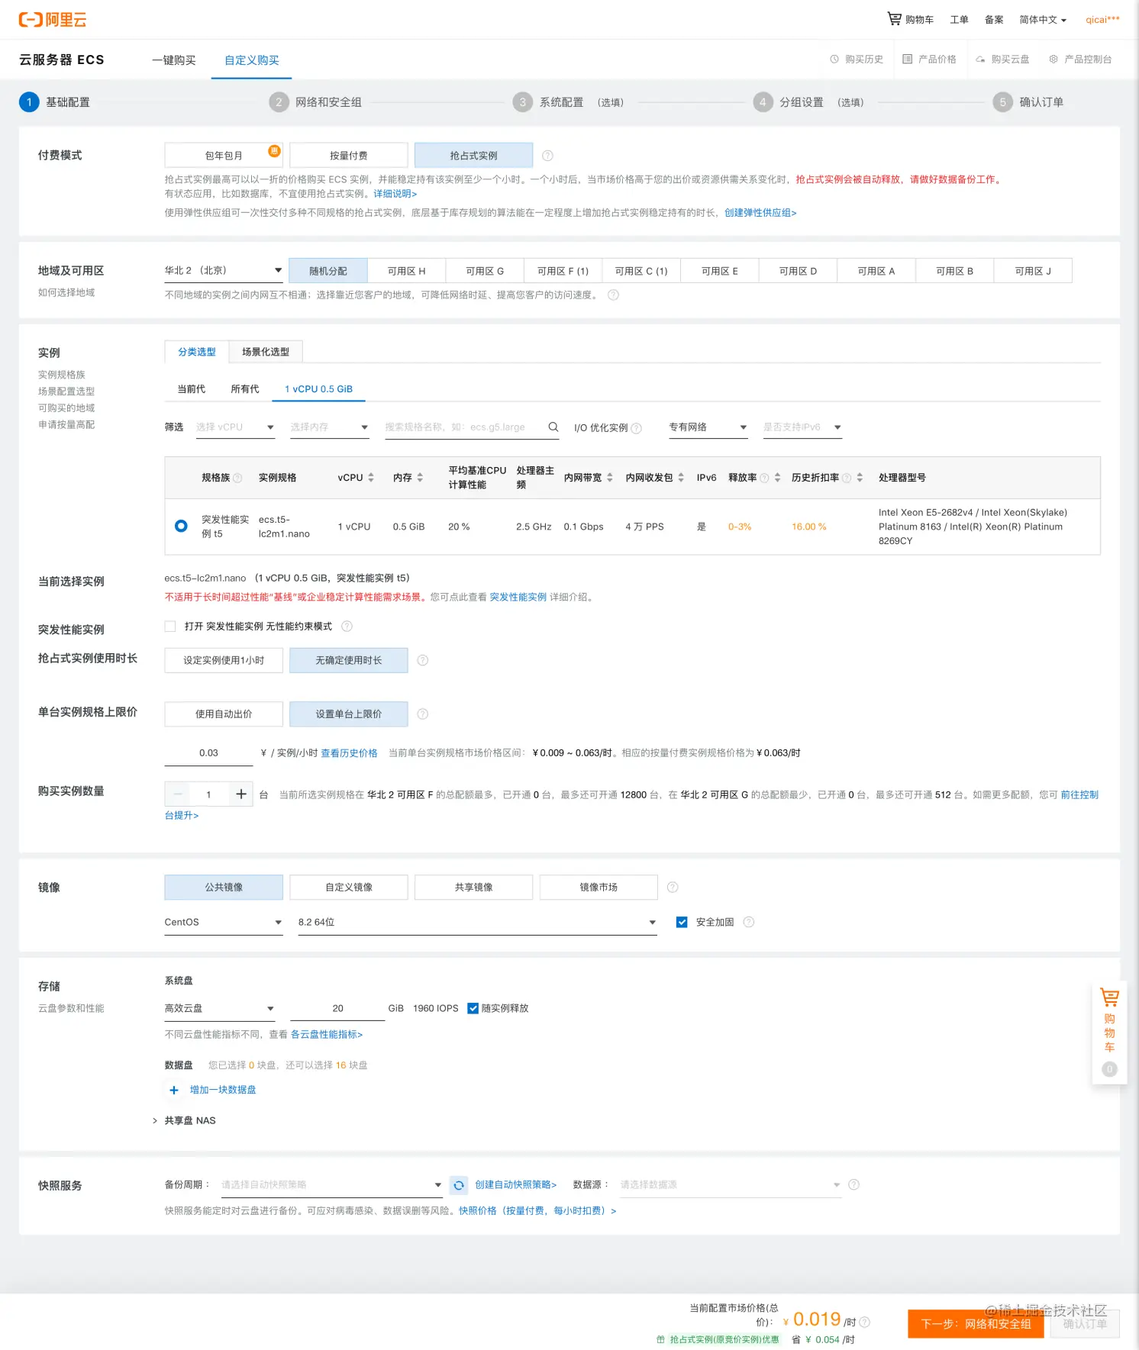Click help icon beside 设置单台上限价
This screenshot has height=1350, width=1139.
423,714
